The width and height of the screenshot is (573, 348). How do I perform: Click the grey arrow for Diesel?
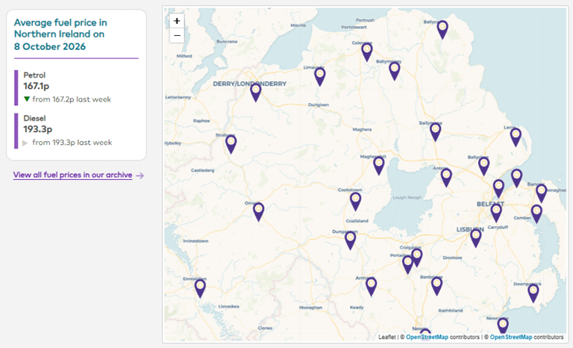tap(25, 143)
